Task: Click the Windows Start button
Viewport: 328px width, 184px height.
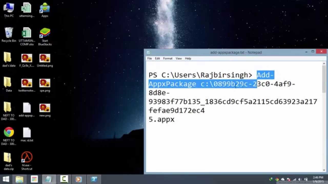Action: click(6, 179)
